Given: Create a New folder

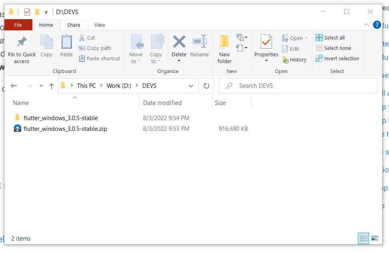Looking at the screenshot, I should [224, 49].
